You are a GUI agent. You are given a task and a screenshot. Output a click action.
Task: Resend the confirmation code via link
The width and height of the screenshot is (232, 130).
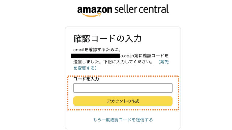coord(123,120)
